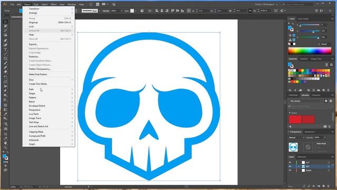
Task: Click the Libraries search field
Action: (310, 106)
